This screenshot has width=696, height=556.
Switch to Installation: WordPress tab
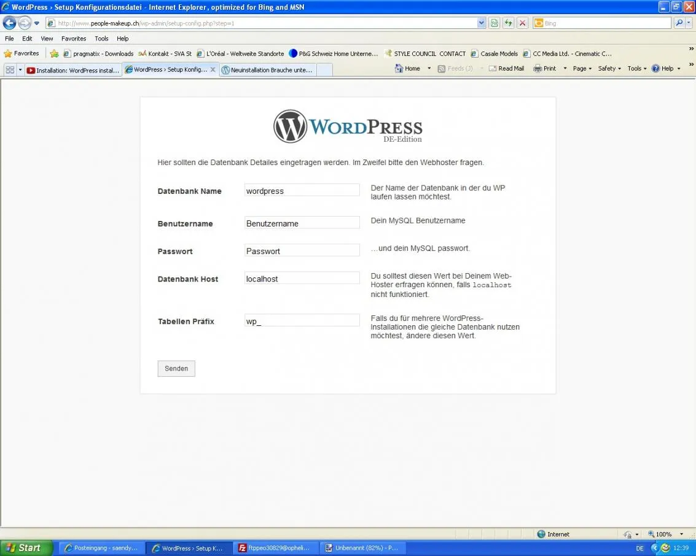point(73,70)
